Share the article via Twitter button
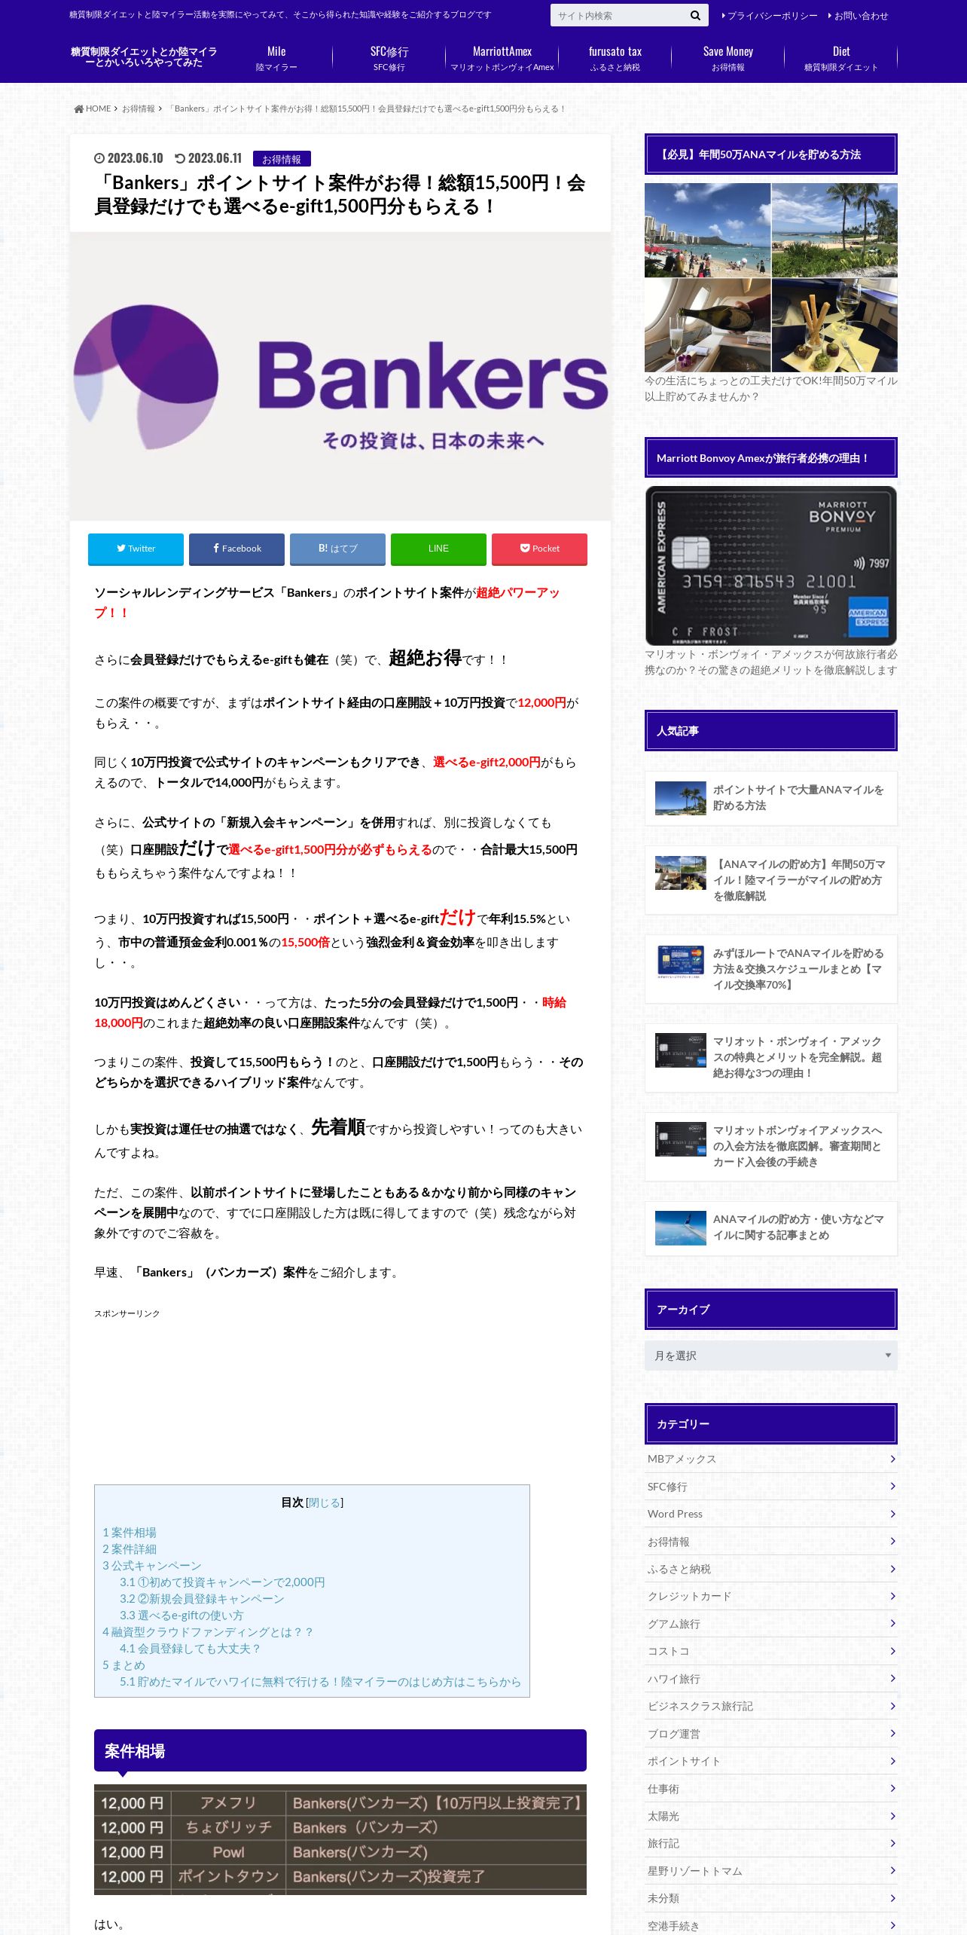Viewport: 967px width, 1935px height. point(136,549)
